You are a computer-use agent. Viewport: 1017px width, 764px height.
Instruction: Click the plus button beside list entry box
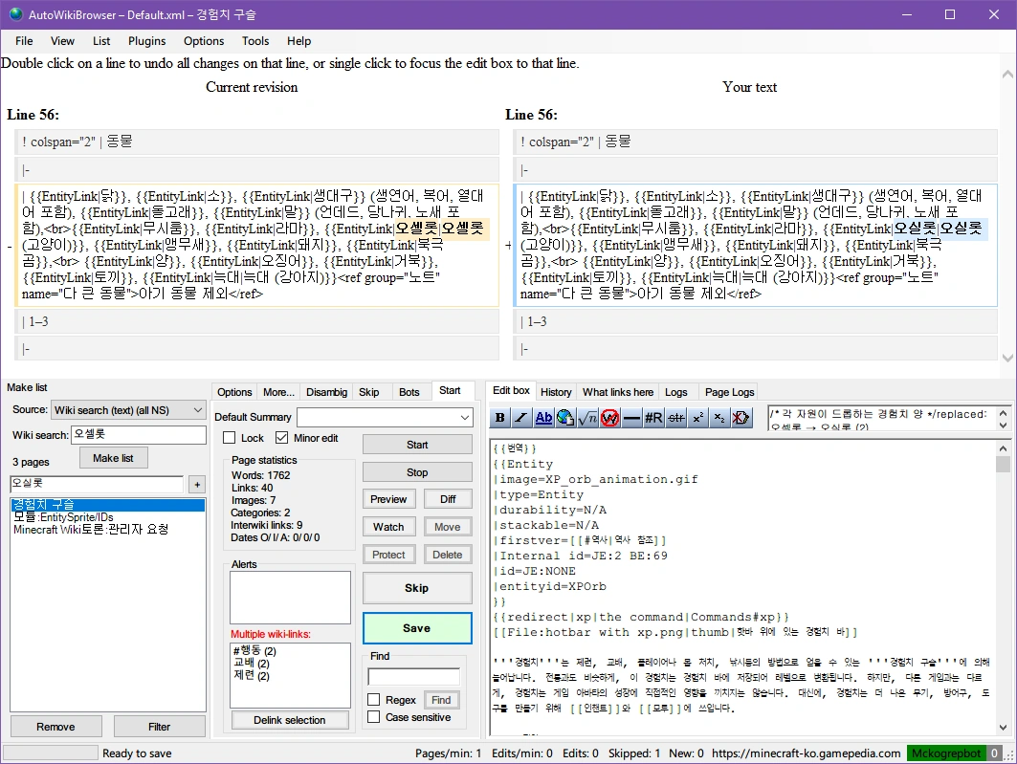click(x=197, y=484)
